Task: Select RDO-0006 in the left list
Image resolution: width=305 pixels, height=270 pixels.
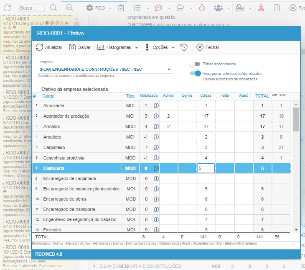Action: click(17, 131)
